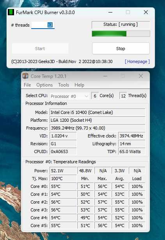Image resolution: width=165 pixels, height=240 pixels.
Task: Click the FurMark CPU Burner app icon
Action: (x=11, y=12)
